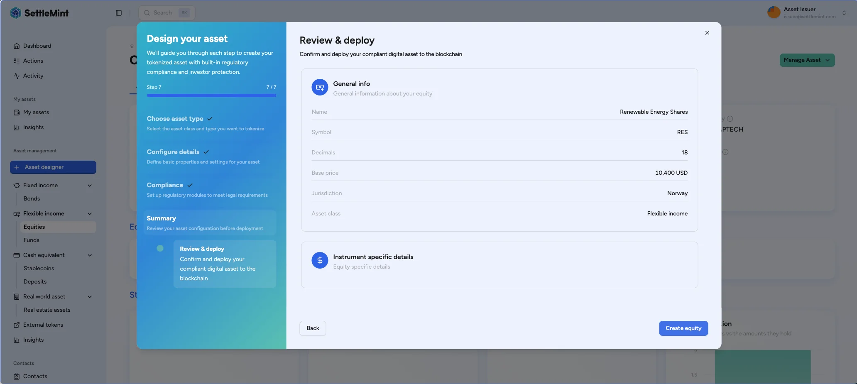Click the Activity pulse icon in sidebar
857x384 pixels.
pyautogui.click(x=17, y=76)
